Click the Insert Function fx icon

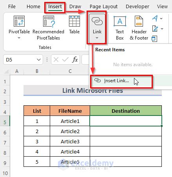coord(75,60)
